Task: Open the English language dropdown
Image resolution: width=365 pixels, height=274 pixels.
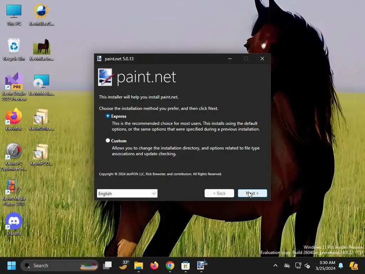Action: click(127, 193)
